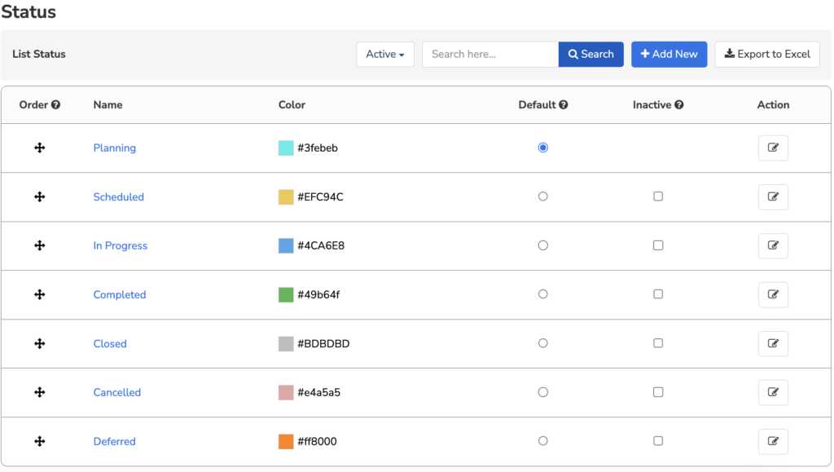Mark In Progress as inactive
Screen dimensions: 834x472
658,245
